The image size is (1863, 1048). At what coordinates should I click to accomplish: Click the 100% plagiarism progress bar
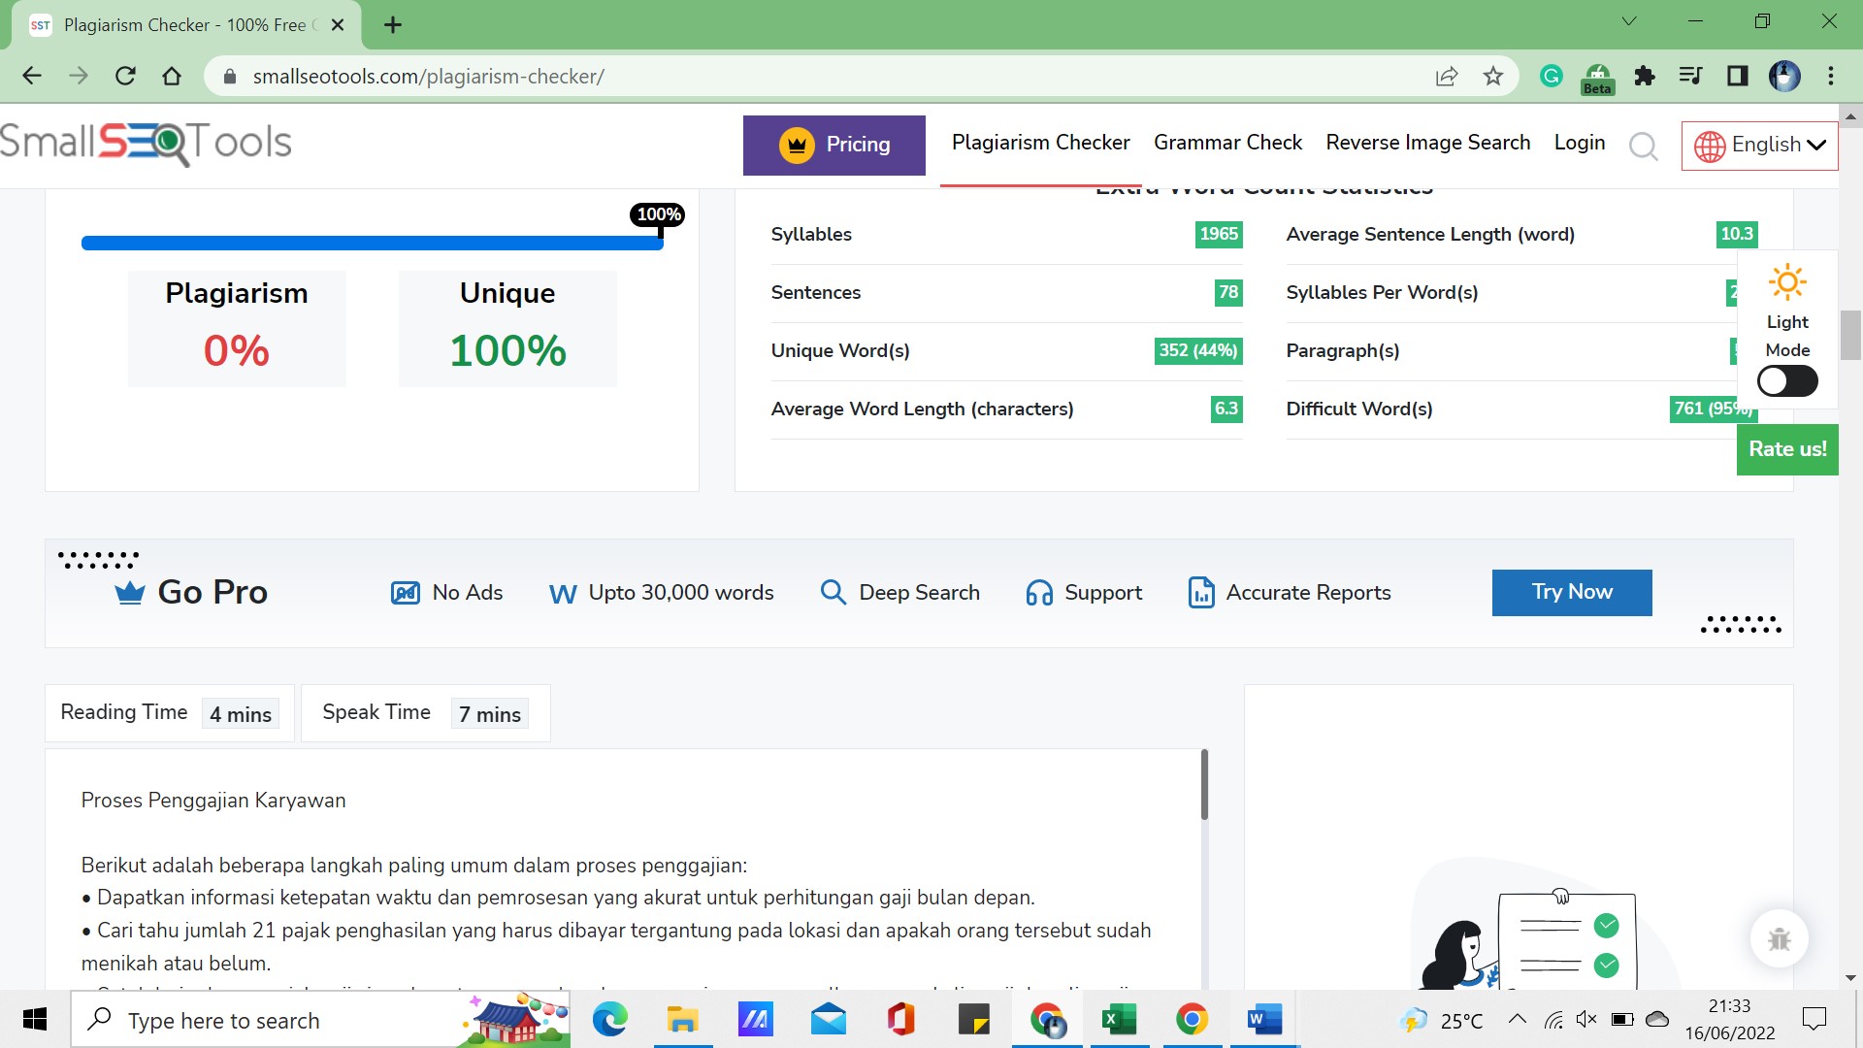(x=372, y=243)
